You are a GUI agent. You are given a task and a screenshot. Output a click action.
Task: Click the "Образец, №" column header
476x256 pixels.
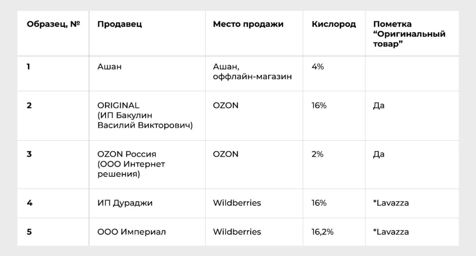coord(53,25)
